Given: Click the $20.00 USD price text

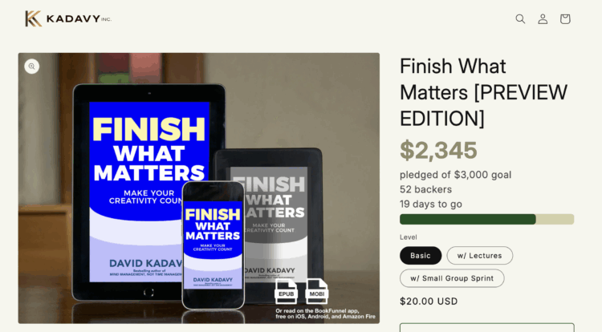Looking at the screenshot, I should (x=429, y=302).
